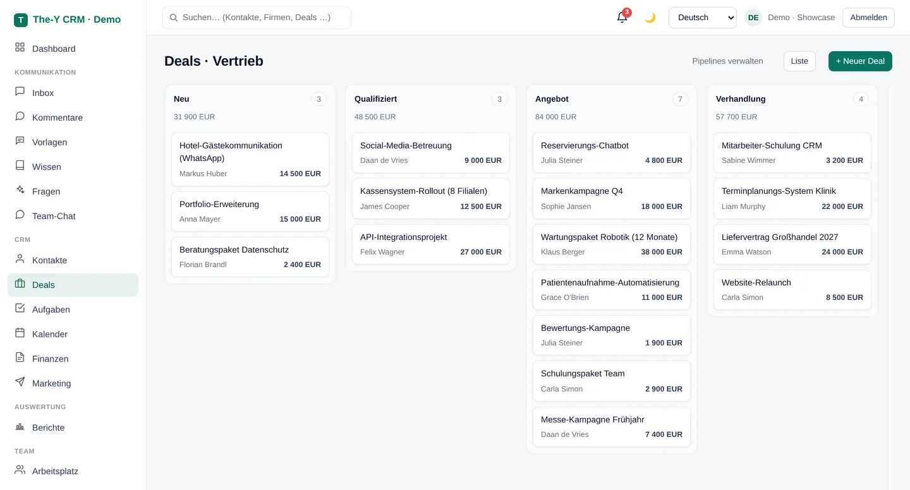Viewport: 910px width, 490px height.
Task: Click the Berichte bar chart icon
Action: coord(20,426)
